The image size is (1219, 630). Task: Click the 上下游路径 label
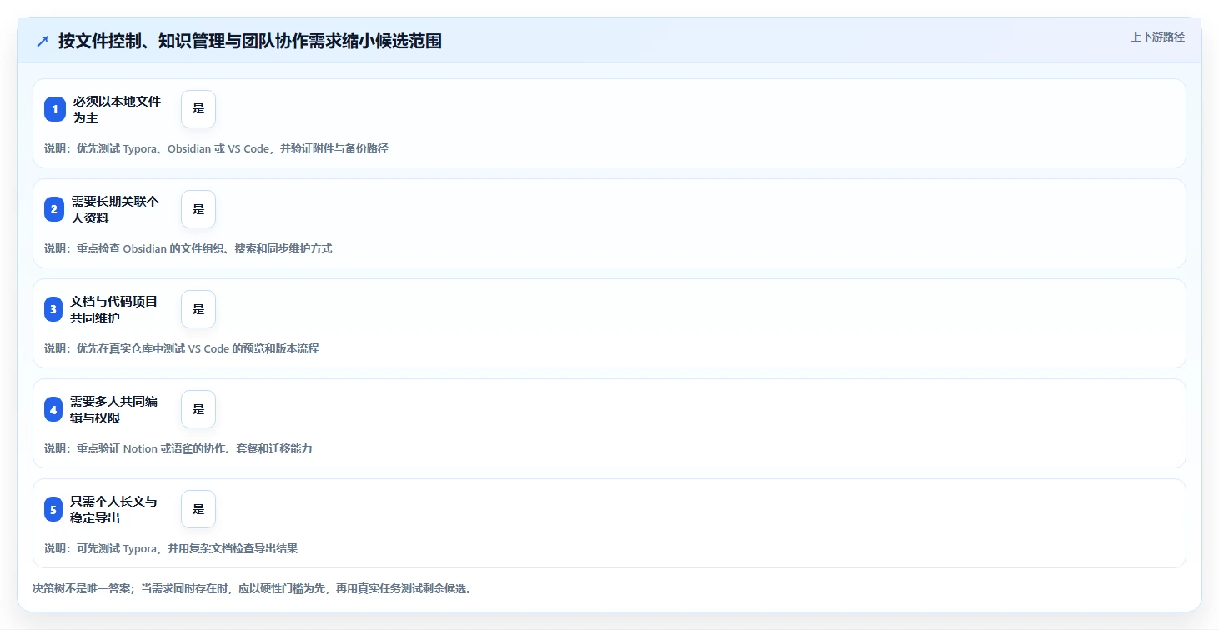(x=1157, y=37)
